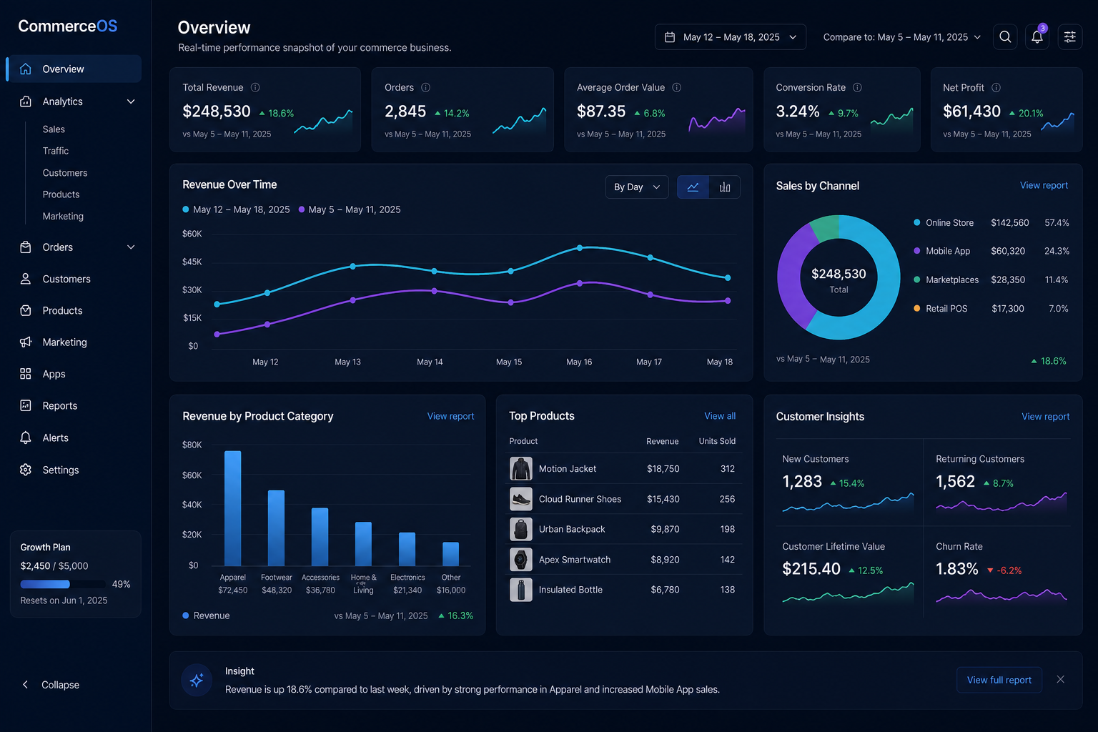Open Analytics Sales submenu item
Image resolution: width=1098 pixels, height=732 pixels.
coord(54,129)
